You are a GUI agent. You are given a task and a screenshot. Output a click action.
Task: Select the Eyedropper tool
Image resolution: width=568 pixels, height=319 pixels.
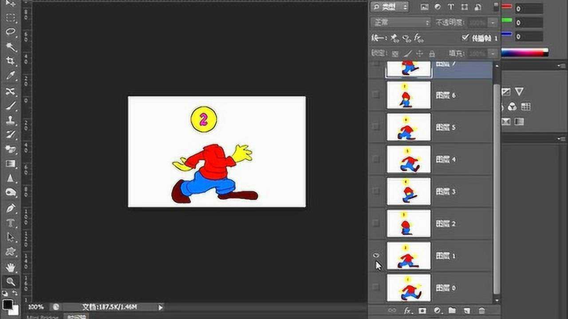(x=11, y=76)
